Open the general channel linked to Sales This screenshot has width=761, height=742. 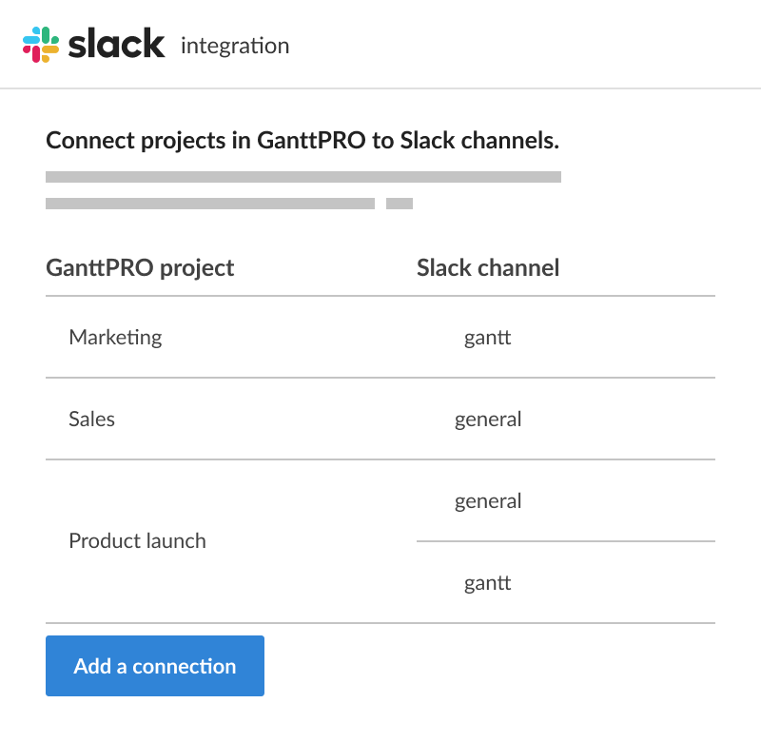[487, 420]
